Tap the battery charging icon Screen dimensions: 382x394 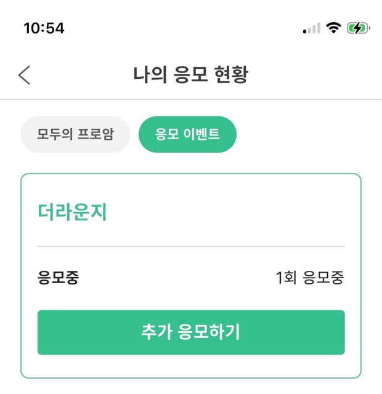(x=357, y=28)
